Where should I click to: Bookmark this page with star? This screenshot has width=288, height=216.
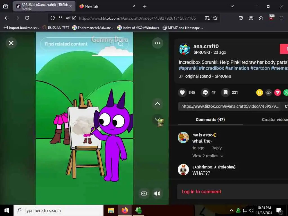(215, 18)
